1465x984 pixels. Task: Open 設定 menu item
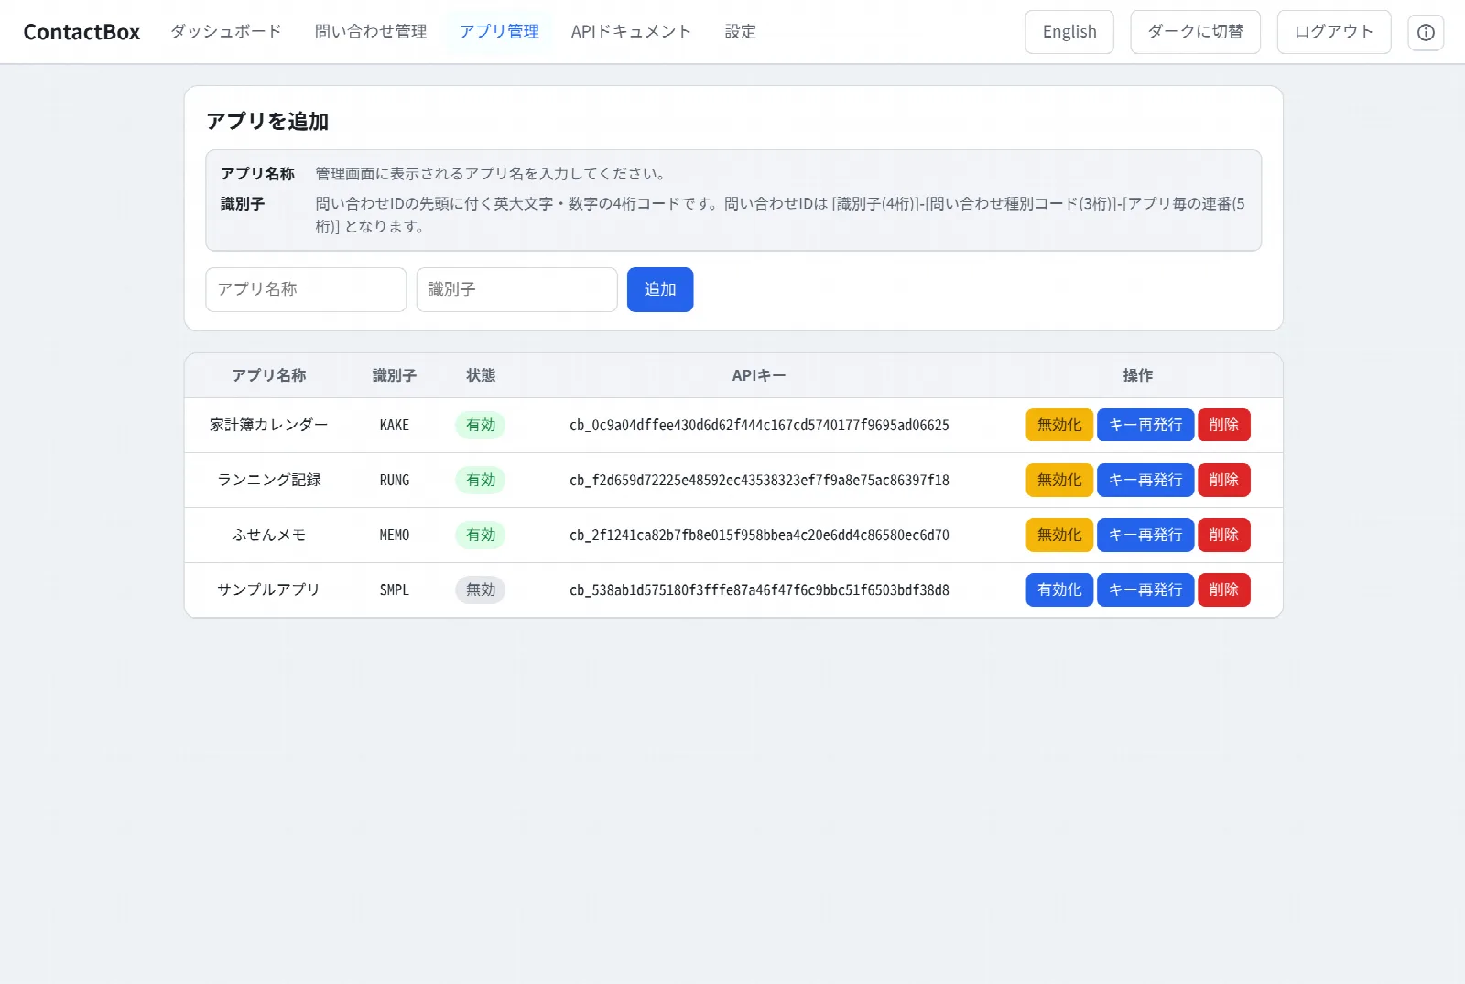740,31
